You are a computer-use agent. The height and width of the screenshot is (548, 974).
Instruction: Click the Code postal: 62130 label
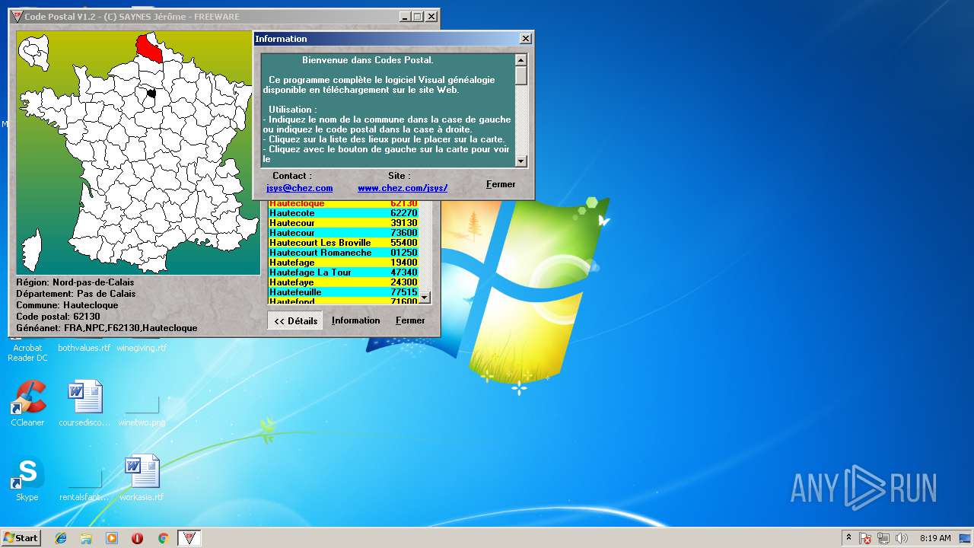pos(58,317)
